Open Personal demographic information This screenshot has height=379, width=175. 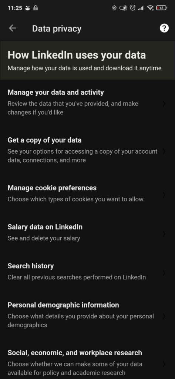click(87, 315)
